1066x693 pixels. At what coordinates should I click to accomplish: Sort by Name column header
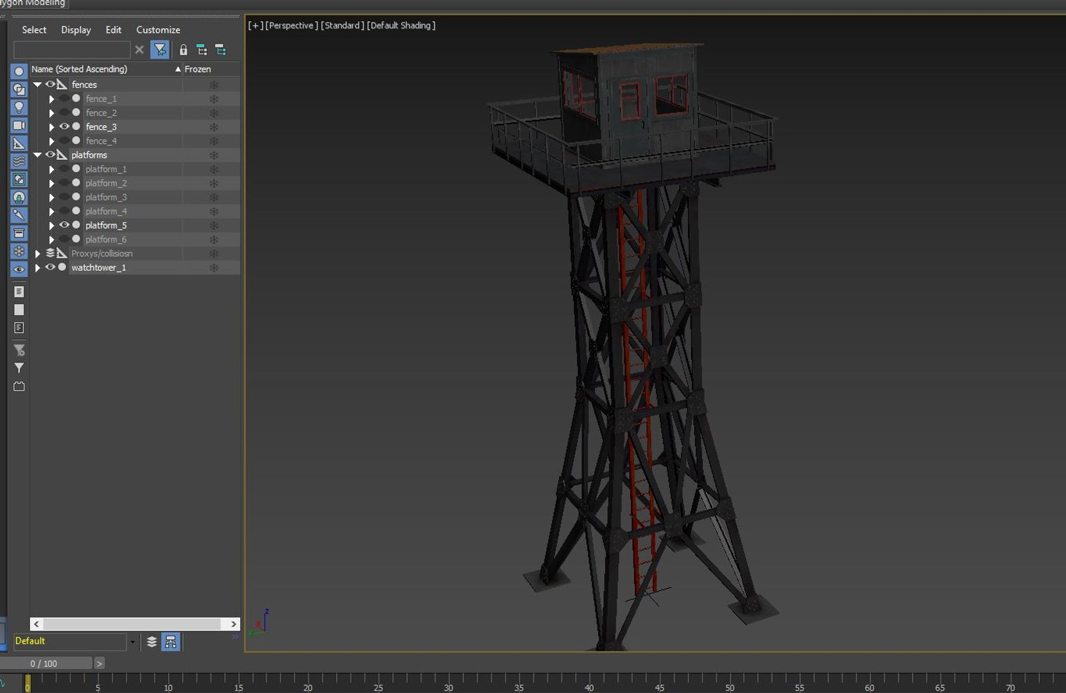click(106, 69)
